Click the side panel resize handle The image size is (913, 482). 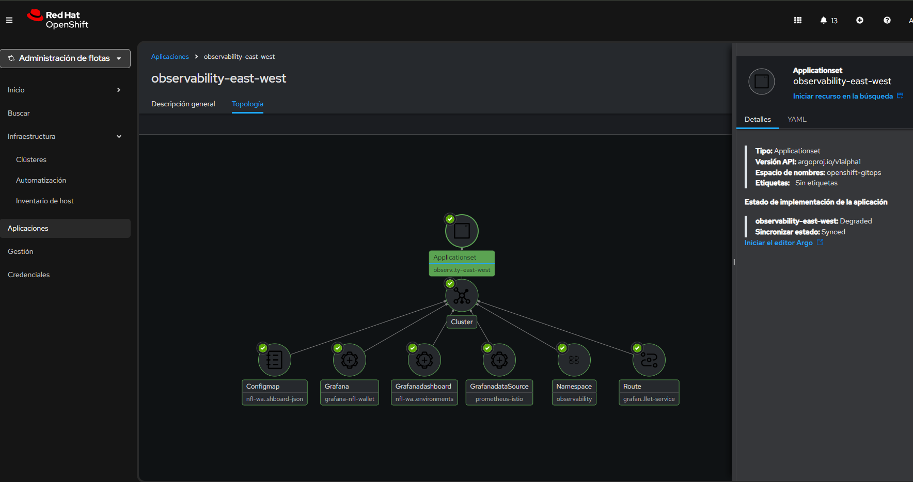(733, 262)
